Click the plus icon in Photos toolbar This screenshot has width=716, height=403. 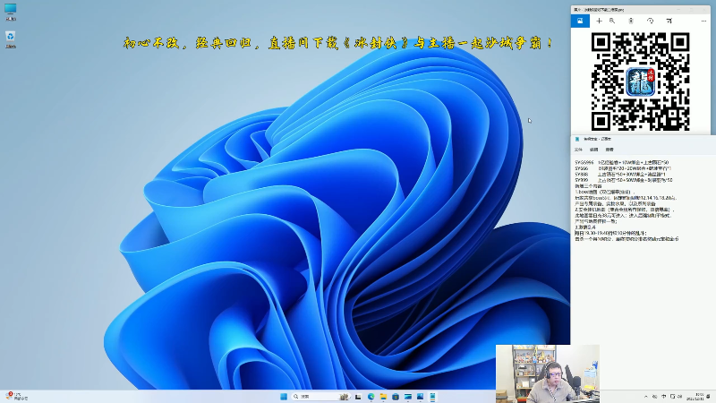(x=599, y=21)
